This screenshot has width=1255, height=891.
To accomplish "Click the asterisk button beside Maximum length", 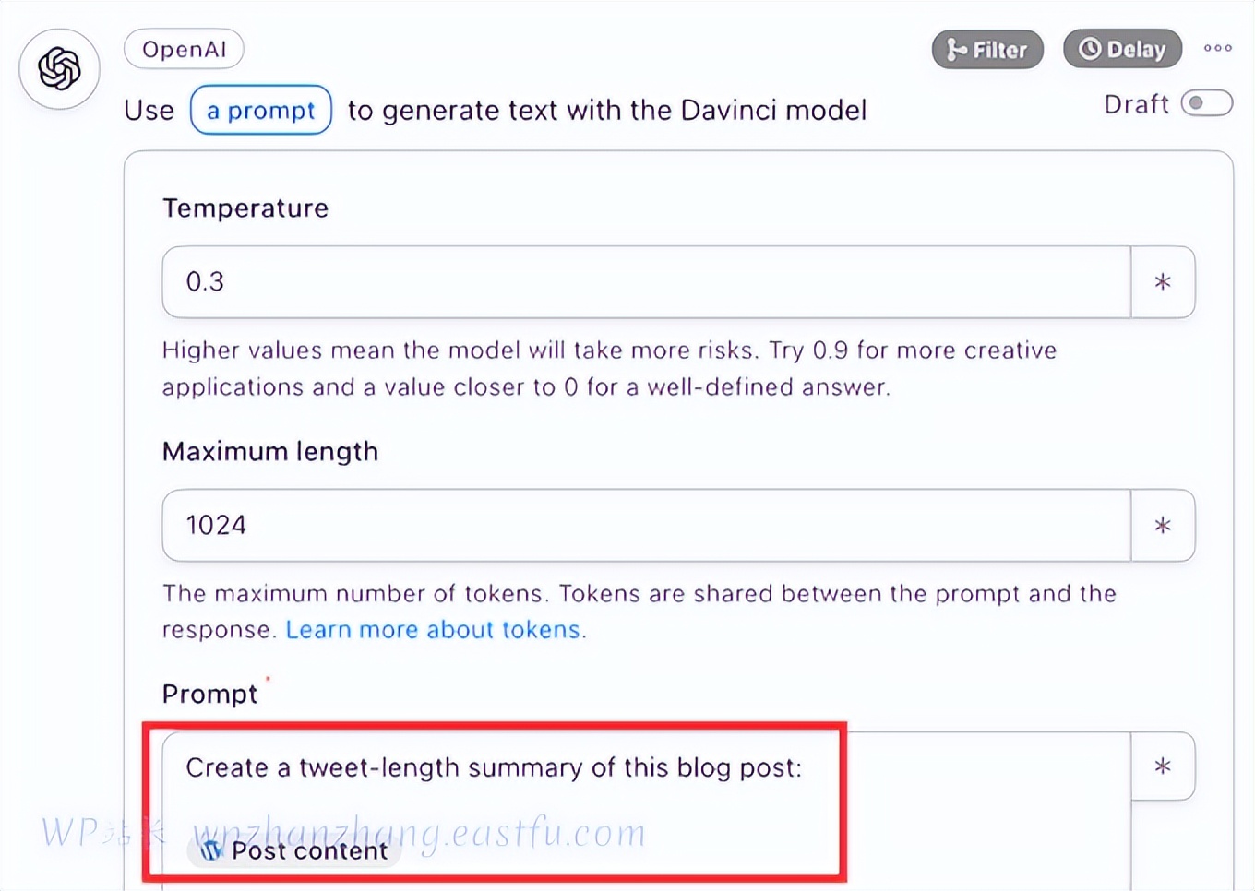I will point(1163,526).
